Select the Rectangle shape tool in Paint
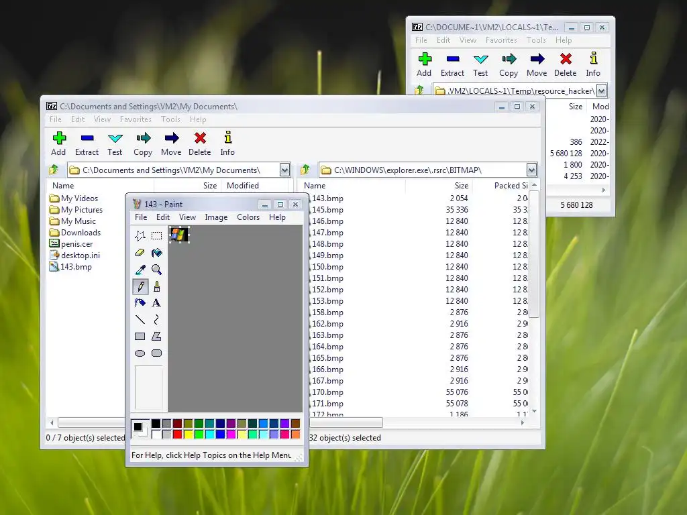Screen dimensions: 687x515 coord(140,337)
